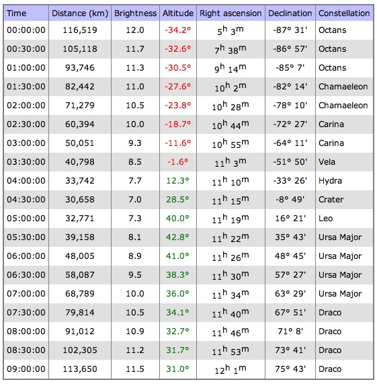Select the 00:00:00 time cell
377x384 pixels.
tap(26, 30)
